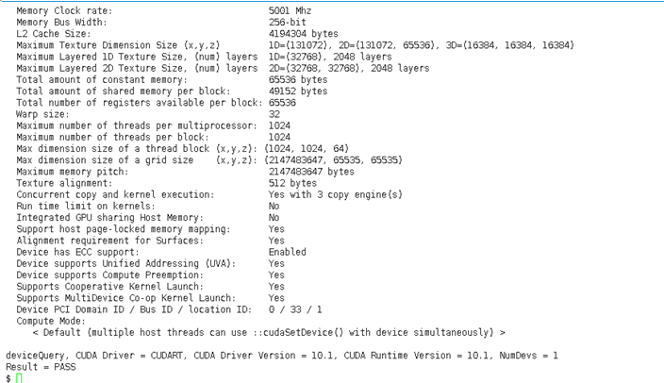Click the 'Result = PASS' output line

[41, 366]
